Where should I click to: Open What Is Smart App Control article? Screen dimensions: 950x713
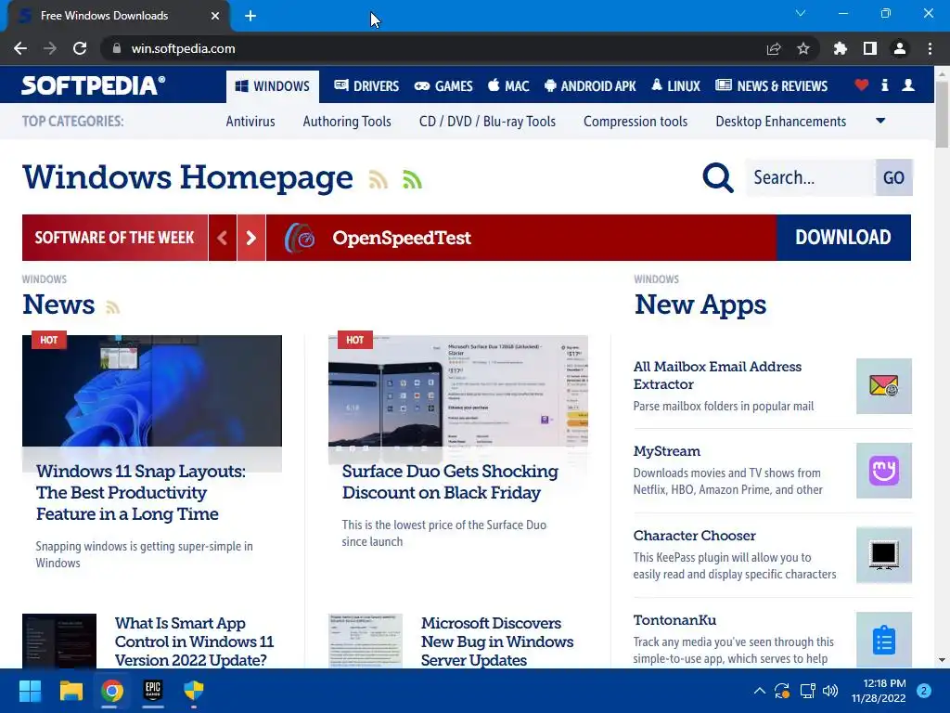194,642
